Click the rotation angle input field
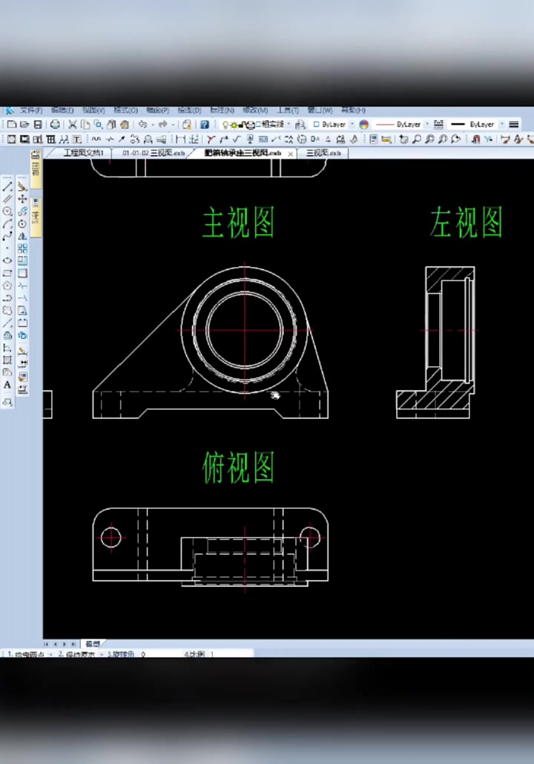 tap(159, 654)
